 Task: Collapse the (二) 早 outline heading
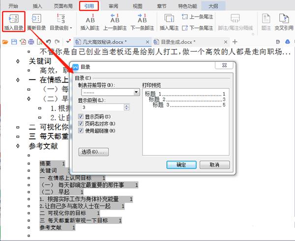coord(29,99)
